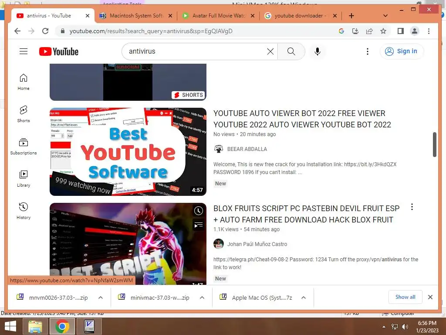Open Chrome's three-dot menu

pyautogui.click(x=429, y=31)
